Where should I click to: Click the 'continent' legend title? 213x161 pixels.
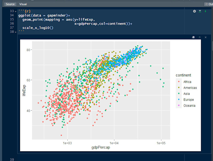[183, 75]
